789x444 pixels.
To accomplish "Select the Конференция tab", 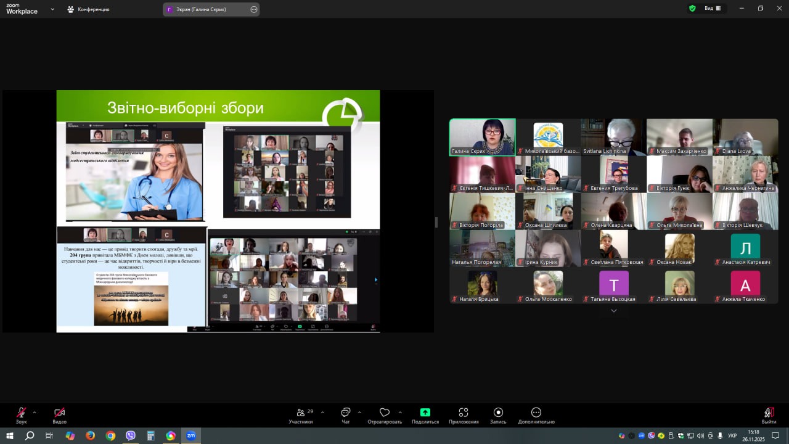I will point(88,9).
